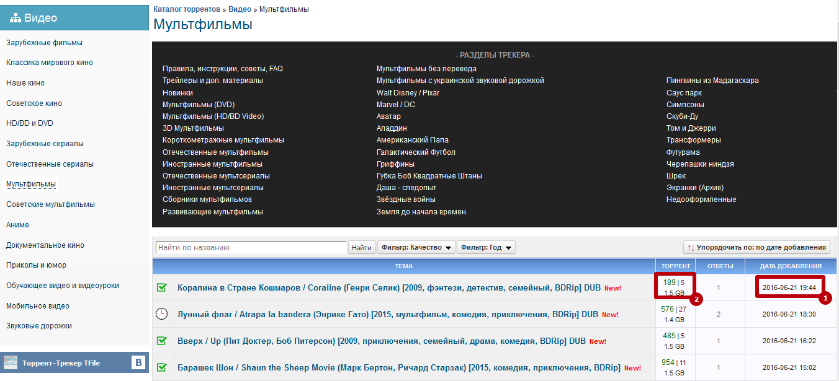This screenshot has height=381, width=839.
Task: Open Черепашки ниндзя section
Action: (x=700, y=164)
